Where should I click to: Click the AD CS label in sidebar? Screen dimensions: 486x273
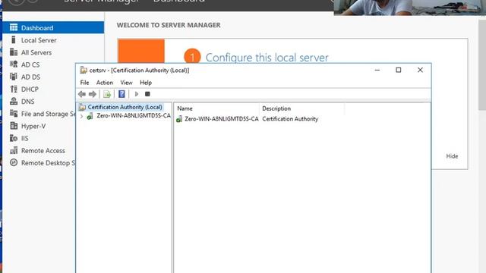tap(30, 64)
